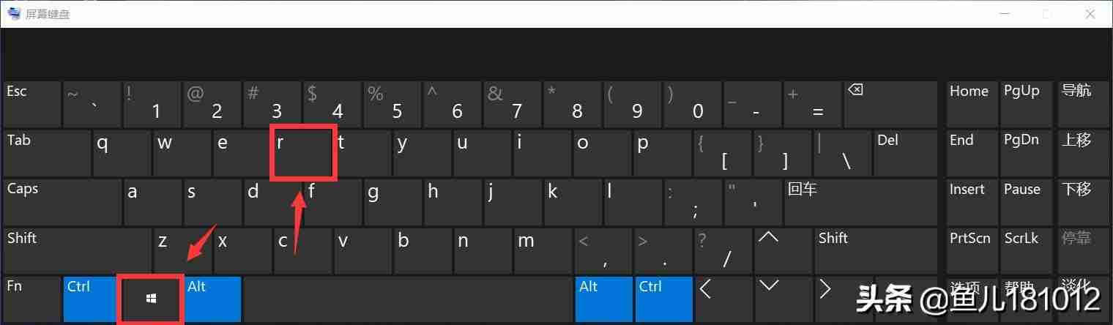Click the PrtScn key
Viewport: 1113px width, 325px height.
pyautogui.click(x=972, y=250)
